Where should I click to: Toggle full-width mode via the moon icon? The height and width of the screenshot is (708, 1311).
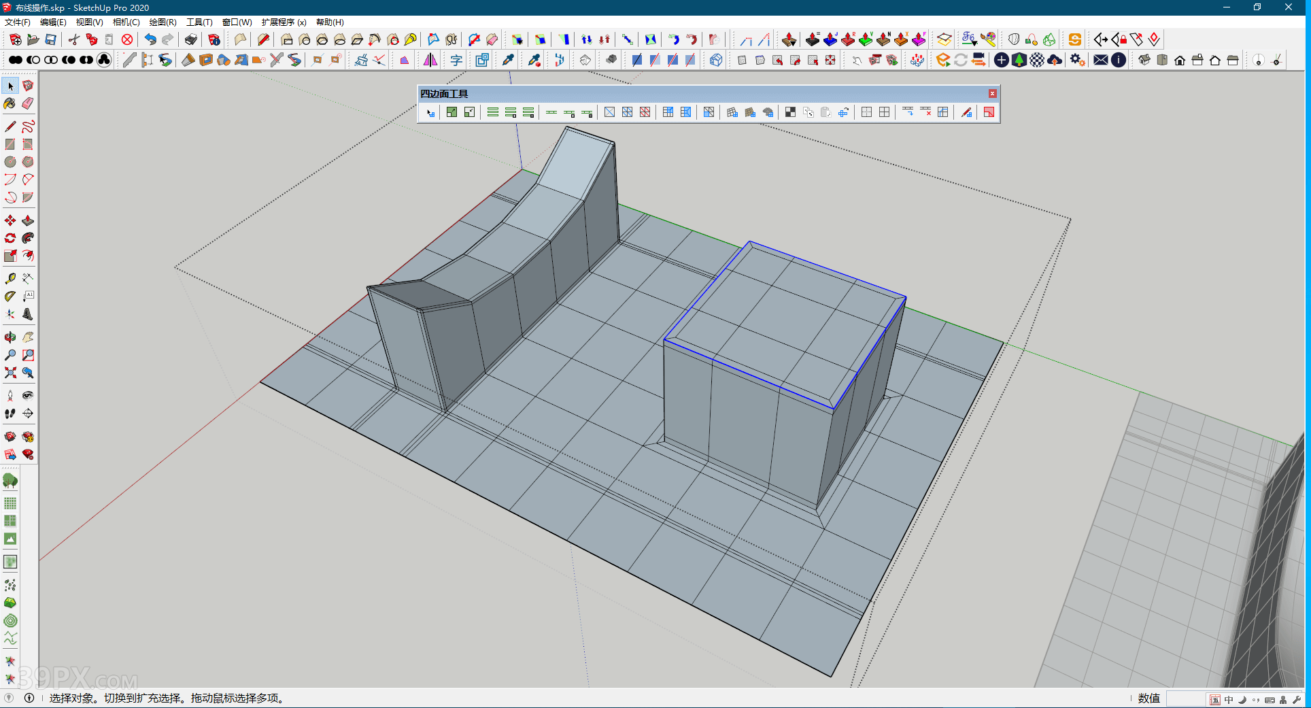click(1241, 699)
